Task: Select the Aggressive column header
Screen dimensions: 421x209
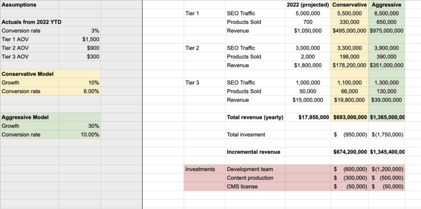Action: 386,5
